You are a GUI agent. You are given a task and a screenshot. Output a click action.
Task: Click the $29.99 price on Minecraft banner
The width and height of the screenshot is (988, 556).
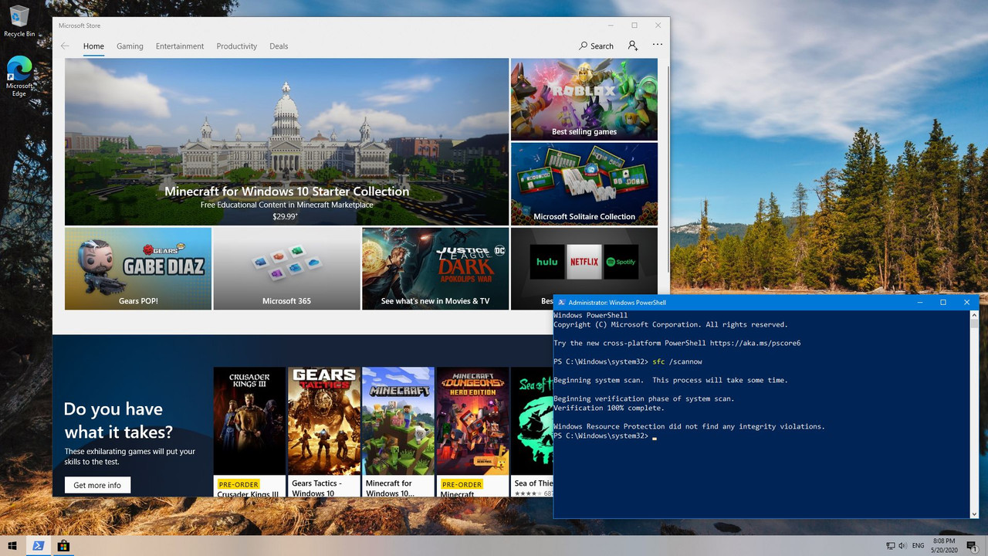286,217
